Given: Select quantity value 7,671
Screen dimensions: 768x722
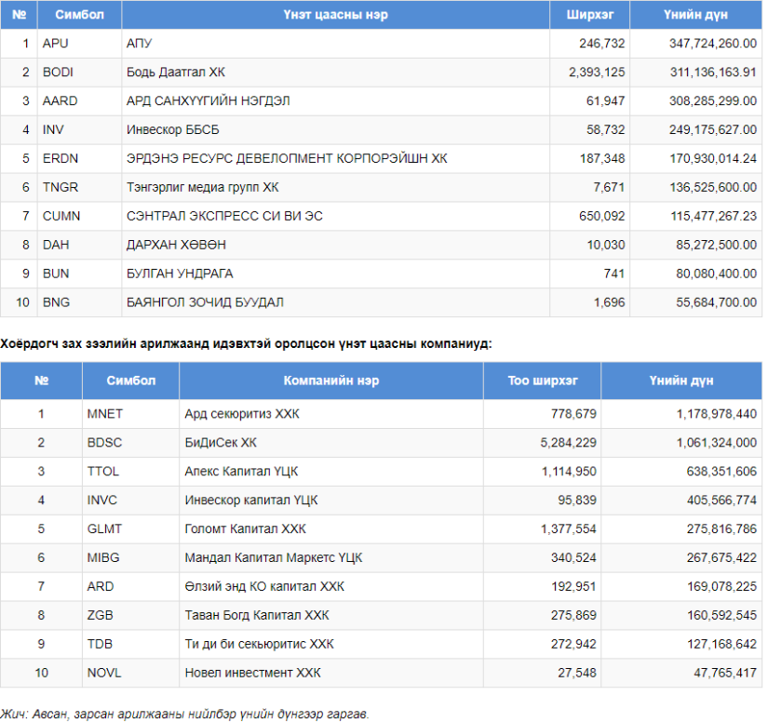Looking at the screenshot, I should [x=609, y=187].
